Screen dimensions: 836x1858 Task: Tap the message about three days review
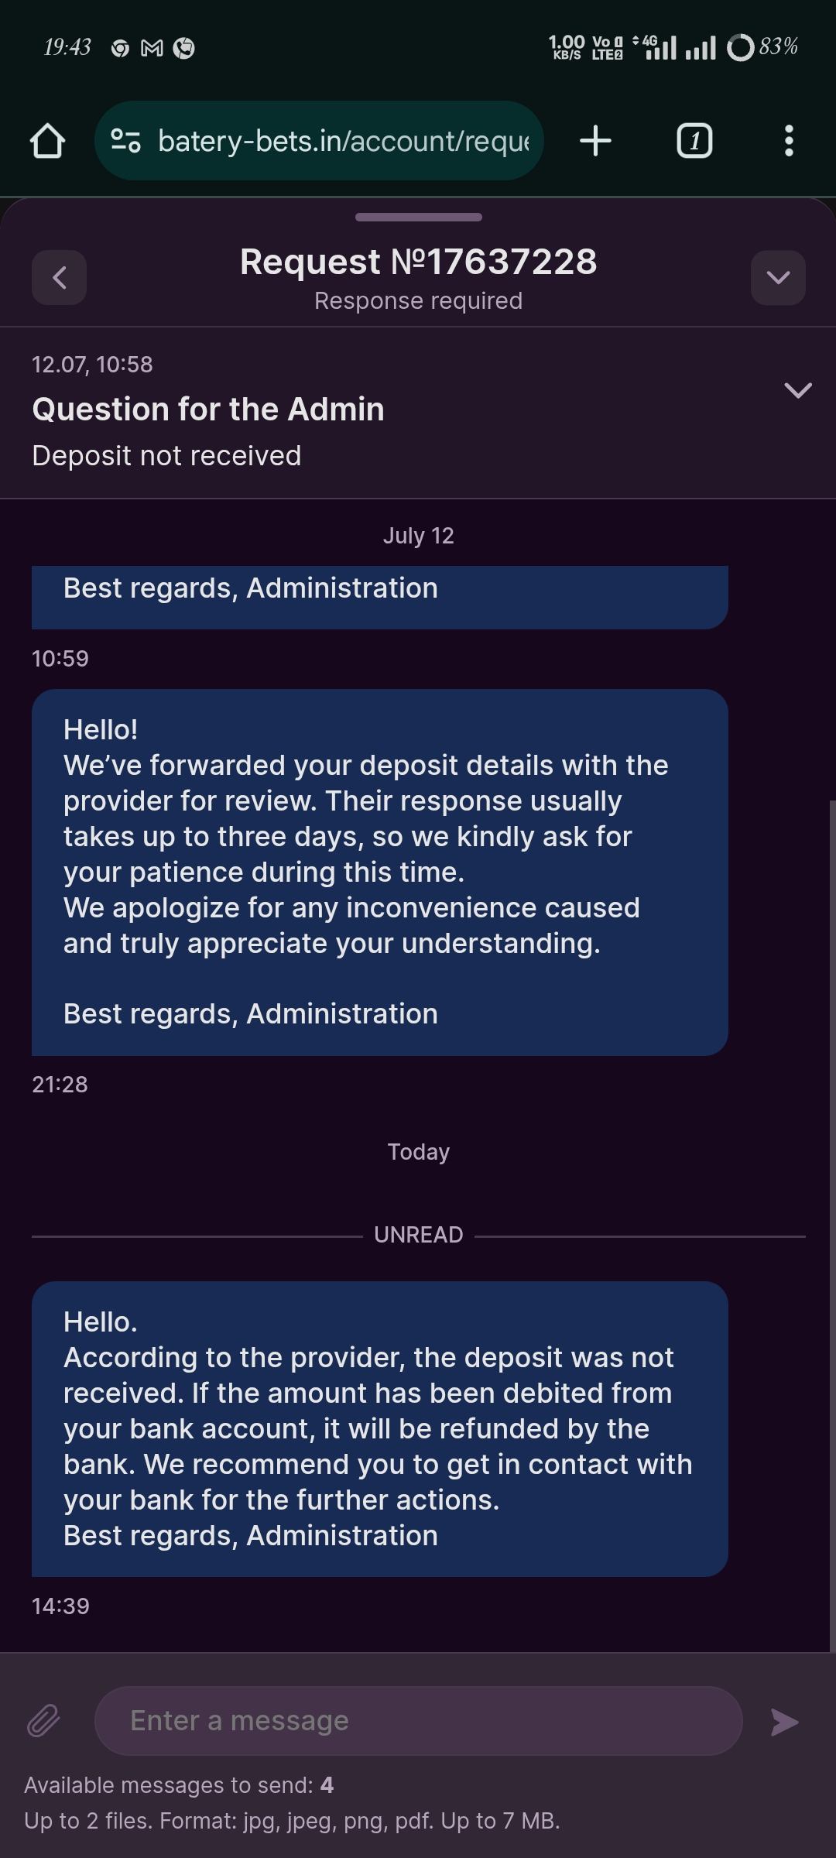click(x=379, y=872)
